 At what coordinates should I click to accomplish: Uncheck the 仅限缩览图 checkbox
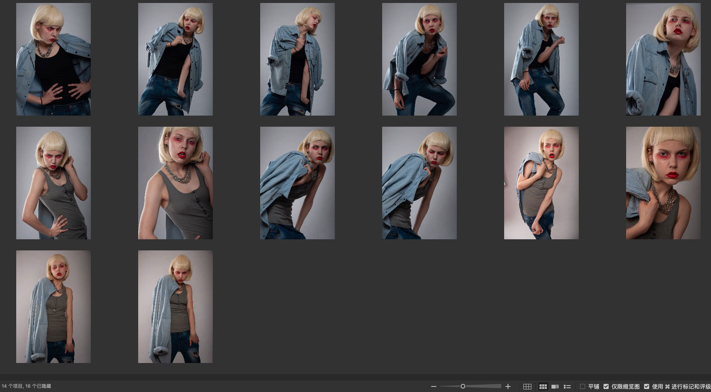pos(606,386)
